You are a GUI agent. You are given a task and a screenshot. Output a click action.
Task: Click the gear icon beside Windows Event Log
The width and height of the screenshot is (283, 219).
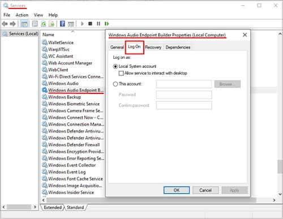[45, 172]
